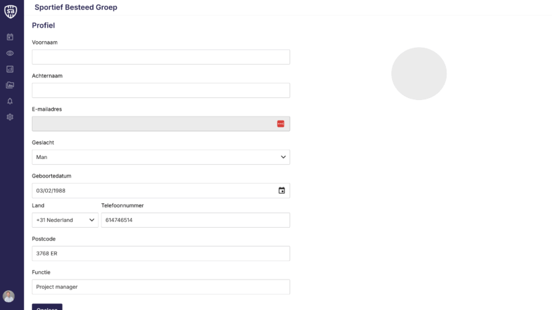552x310 pixels.
Task: Click the Postcode field with 3768 ER
Action: coord(161,254)
